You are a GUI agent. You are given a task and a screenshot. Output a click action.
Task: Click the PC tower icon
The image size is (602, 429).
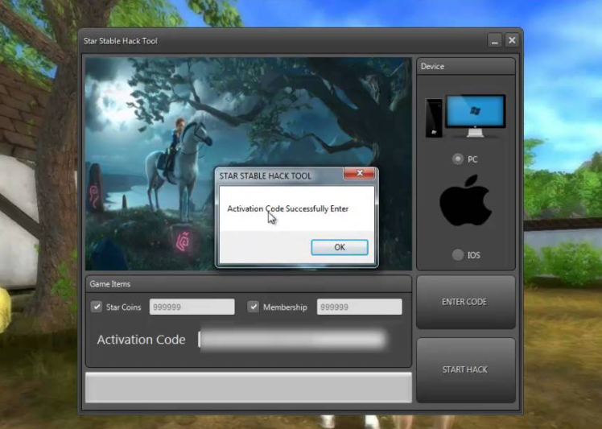(434, 118)
